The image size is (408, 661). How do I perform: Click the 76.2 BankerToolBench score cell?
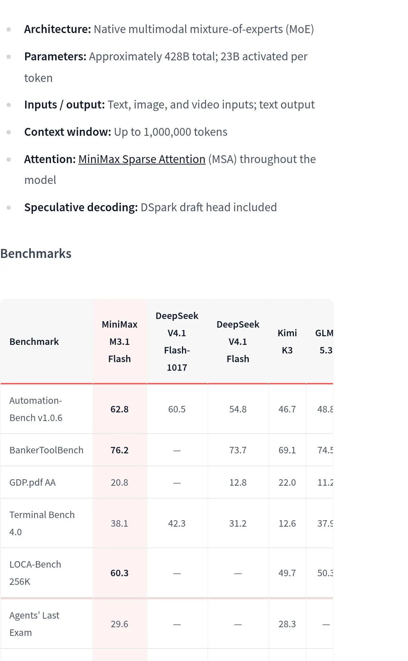[119, 450]
